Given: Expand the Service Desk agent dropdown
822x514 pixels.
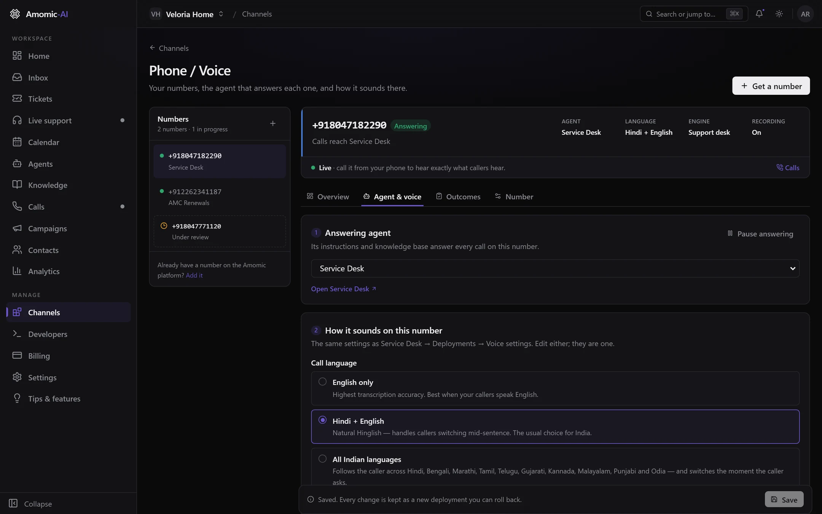Looking at the screenshot, I should tap(555, 269).
